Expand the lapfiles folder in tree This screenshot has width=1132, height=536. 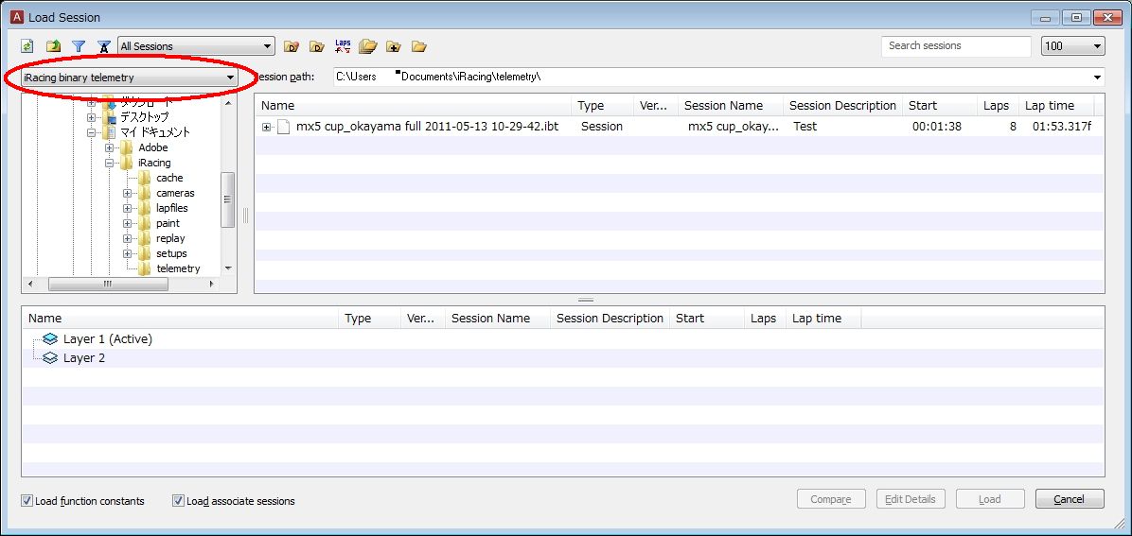(x=127, y=209)
